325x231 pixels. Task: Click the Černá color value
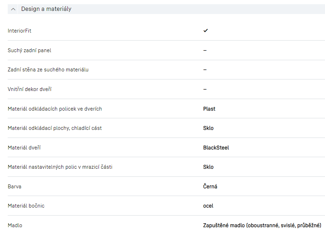(x=210, y=187)
